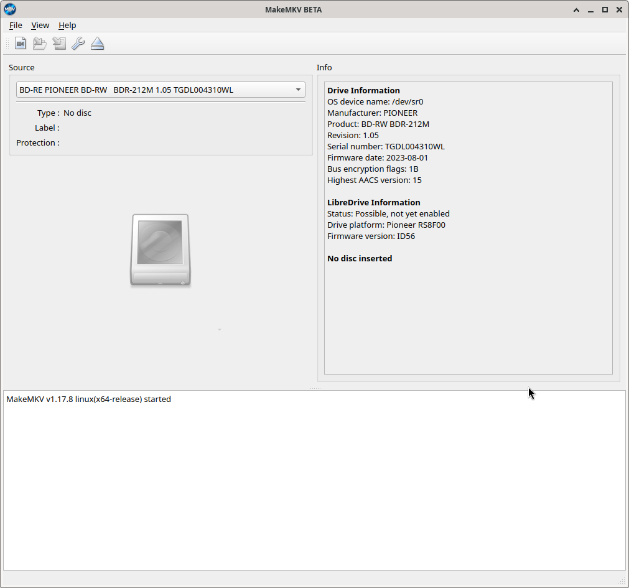The width and height of the screenshot is (629, 588).
Task: Click the 'MakeMKV BETA' window title
Action: (x=293, y=9)
